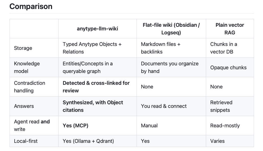Select the Chunks in a vector DB cell
The height and width of the screenshot is (151, 263).
tap(224, 48)
